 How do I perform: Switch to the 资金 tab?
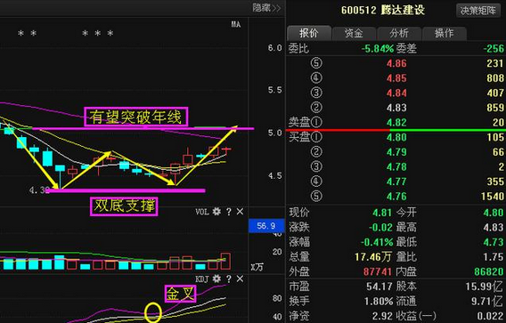coord(354,33)
